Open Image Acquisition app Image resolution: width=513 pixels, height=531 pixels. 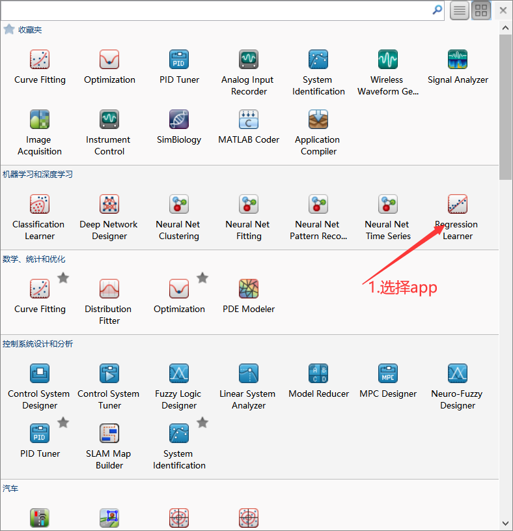[x=40, y=133]
